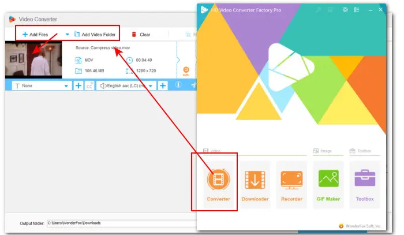Image resolution: width=404 pixels, height=235 pixels.
Task: Click Add Video Folder
Action: point(95,35)
